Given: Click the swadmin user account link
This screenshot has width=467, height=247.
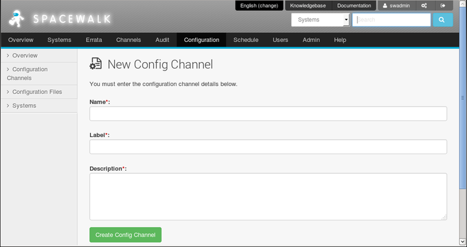Looking at the screenshot, I should click(396, 6).
